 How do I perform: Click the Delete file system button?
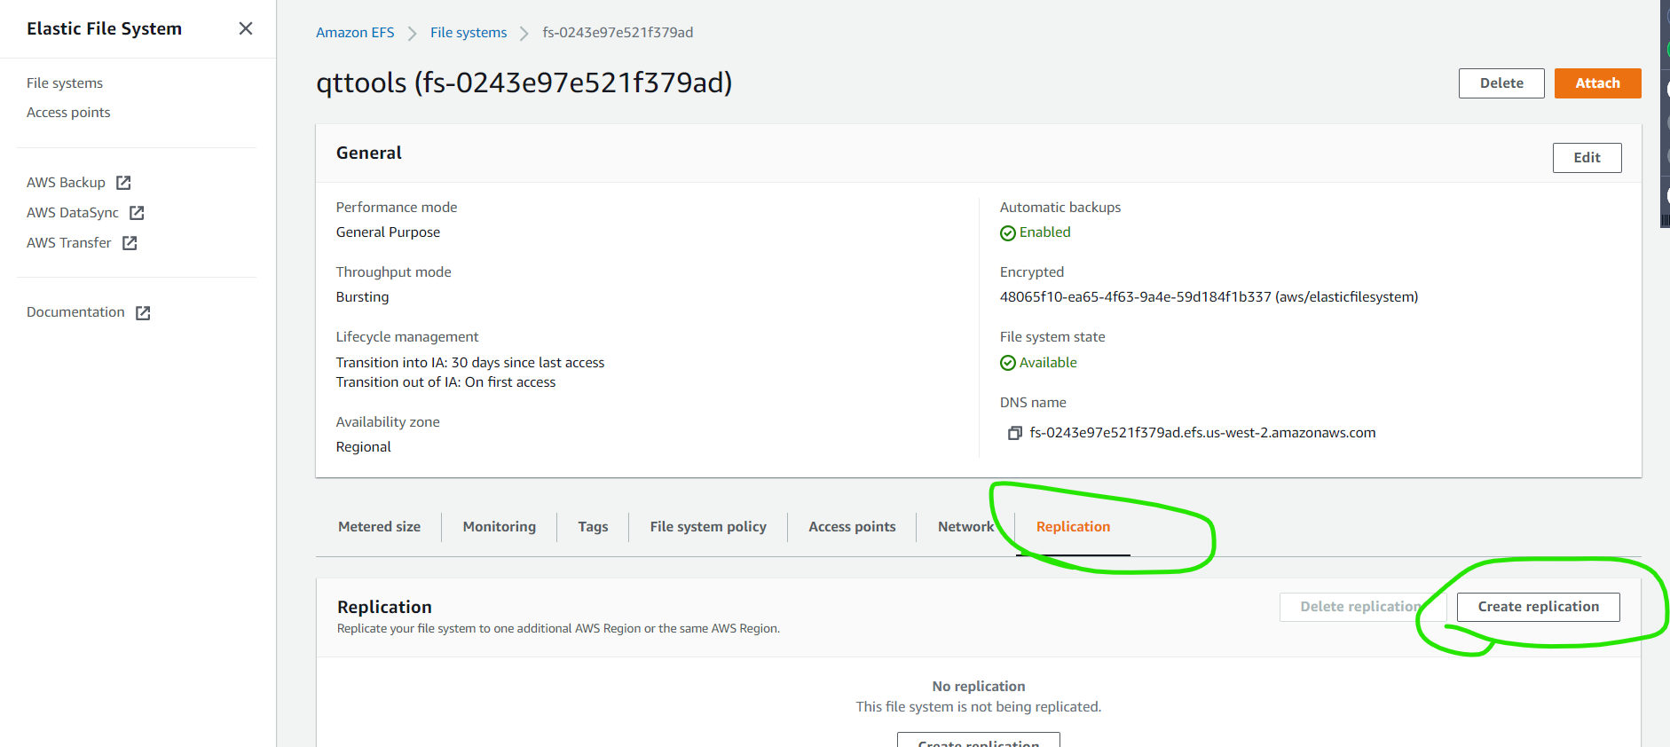click(x=1501, y=83)
